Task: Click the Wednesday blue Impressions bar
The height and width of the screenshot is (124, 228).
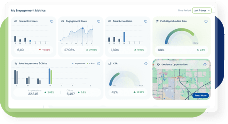Action: coord(49,76)
